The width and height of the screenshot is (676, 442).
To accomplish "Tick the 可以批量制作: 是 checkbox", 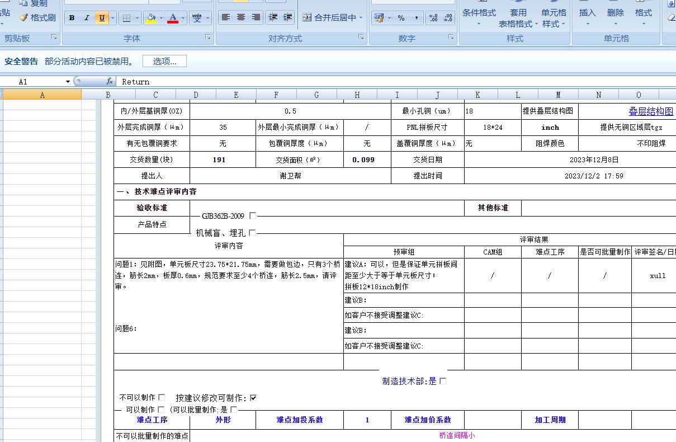I will click(x=234, y=410).
